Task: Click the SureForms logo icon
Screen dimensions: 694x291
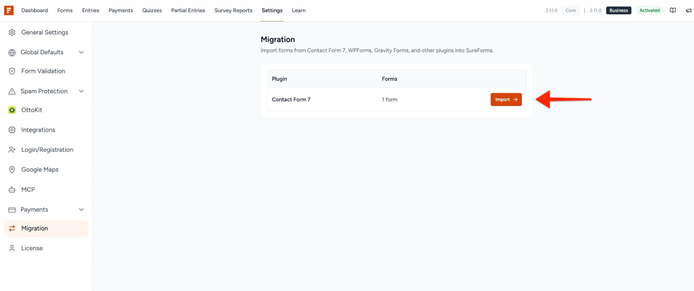Action: 9,10
